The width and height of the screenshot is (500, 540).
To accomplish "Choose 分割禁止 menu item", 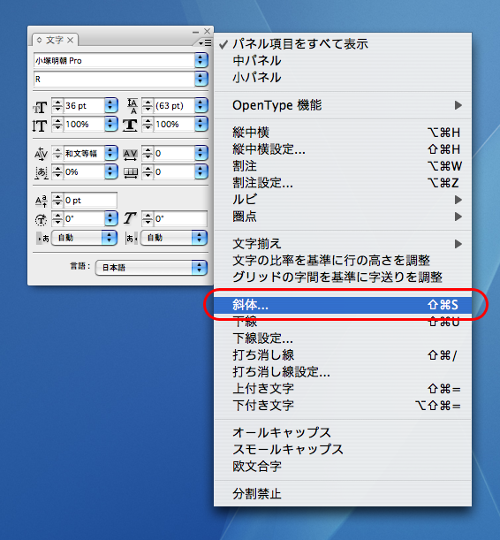I will (343, 494).
